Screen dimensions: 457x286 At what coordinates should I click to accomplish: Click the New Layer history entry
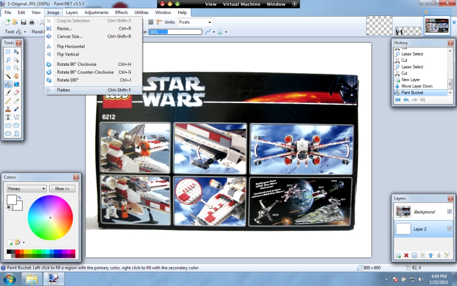[420, 80]
